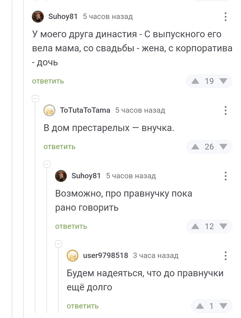Open Suhoy81's avatar on top comment

click(38, 17)
